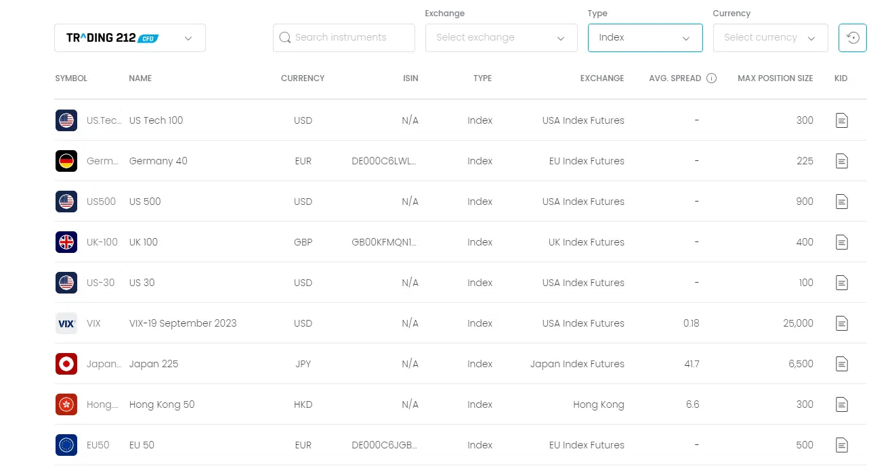
Task: Click the German flag icon for Germany 40
Action: pyautogui.click(x=66, y=161)
